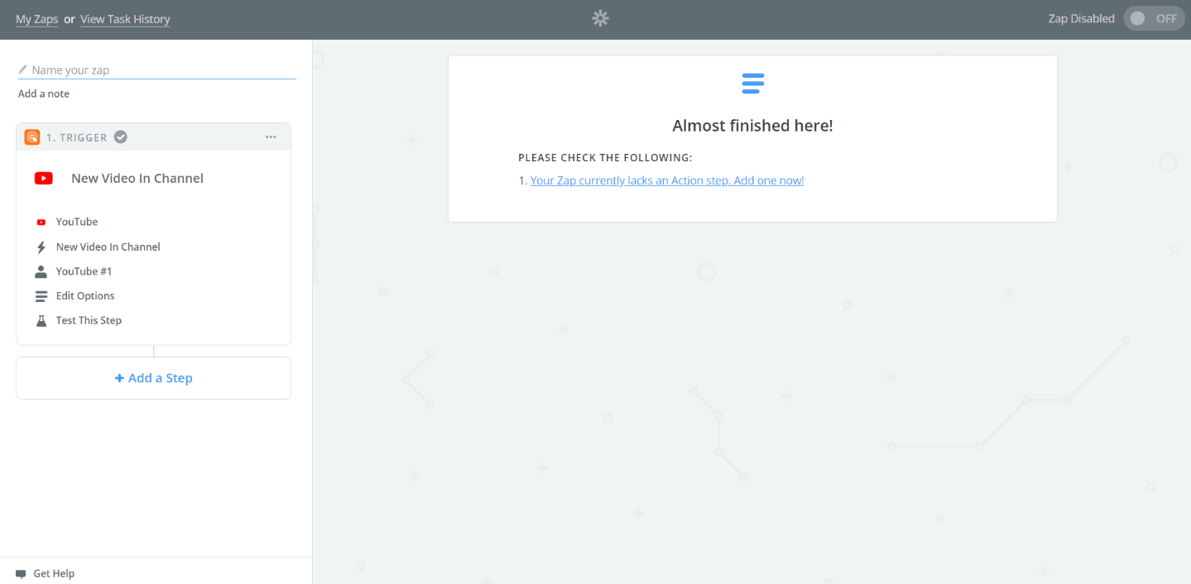Click the Add a Step button
This screenshot has height=584, width=1191.
click(153, 377)
